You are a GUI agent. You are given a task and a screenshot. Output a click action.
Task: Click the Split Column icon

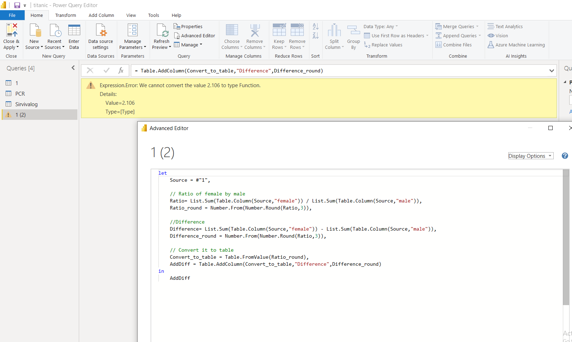(334, 30)
